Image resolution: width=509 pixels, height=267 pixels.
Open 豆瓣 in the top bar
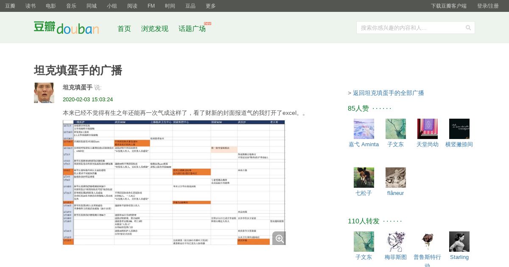tap(10, 6)
